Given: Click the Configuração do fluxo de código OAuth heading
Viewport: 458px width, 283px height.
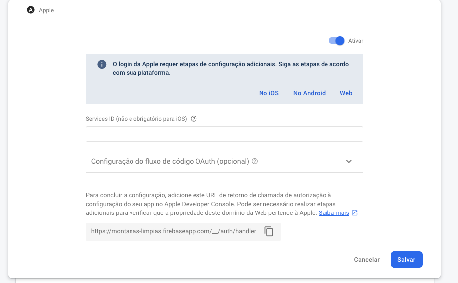Looking at the screenshot, I should pos(170,161).
